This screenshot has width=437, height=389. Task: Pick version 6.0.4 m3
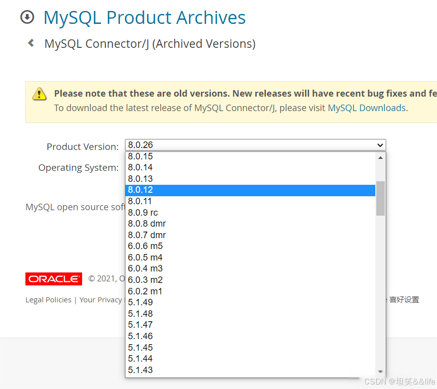250,269
